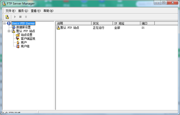Collapse the Sonic FTP Server tree node

(x=4, y=23)
